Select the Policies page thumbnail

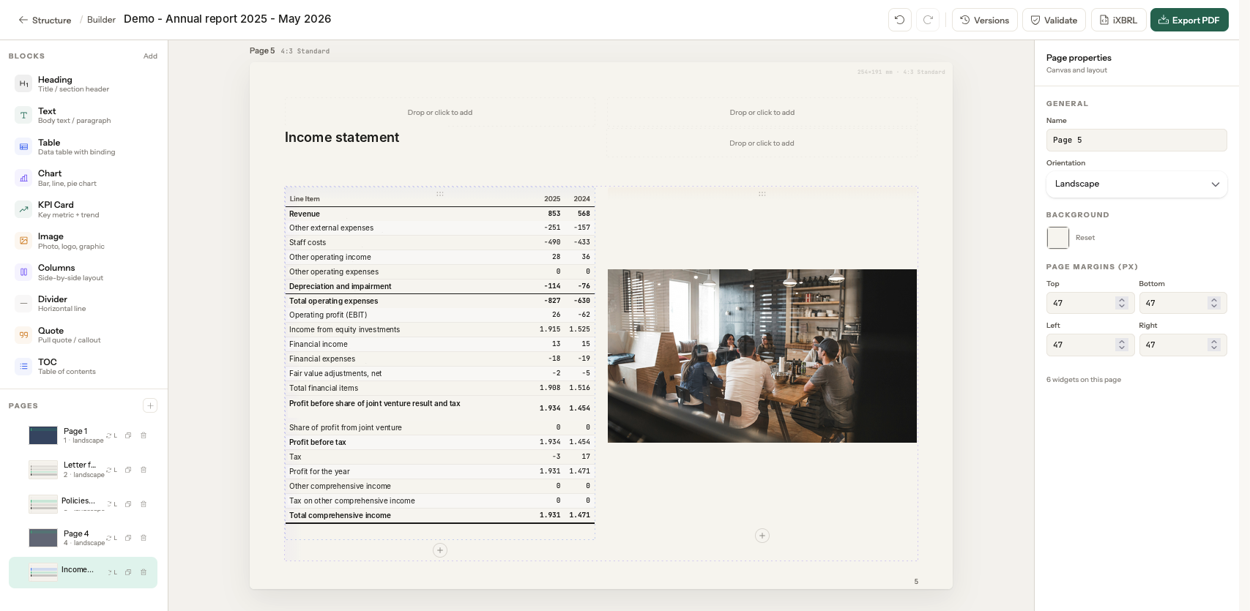(43, 504)
